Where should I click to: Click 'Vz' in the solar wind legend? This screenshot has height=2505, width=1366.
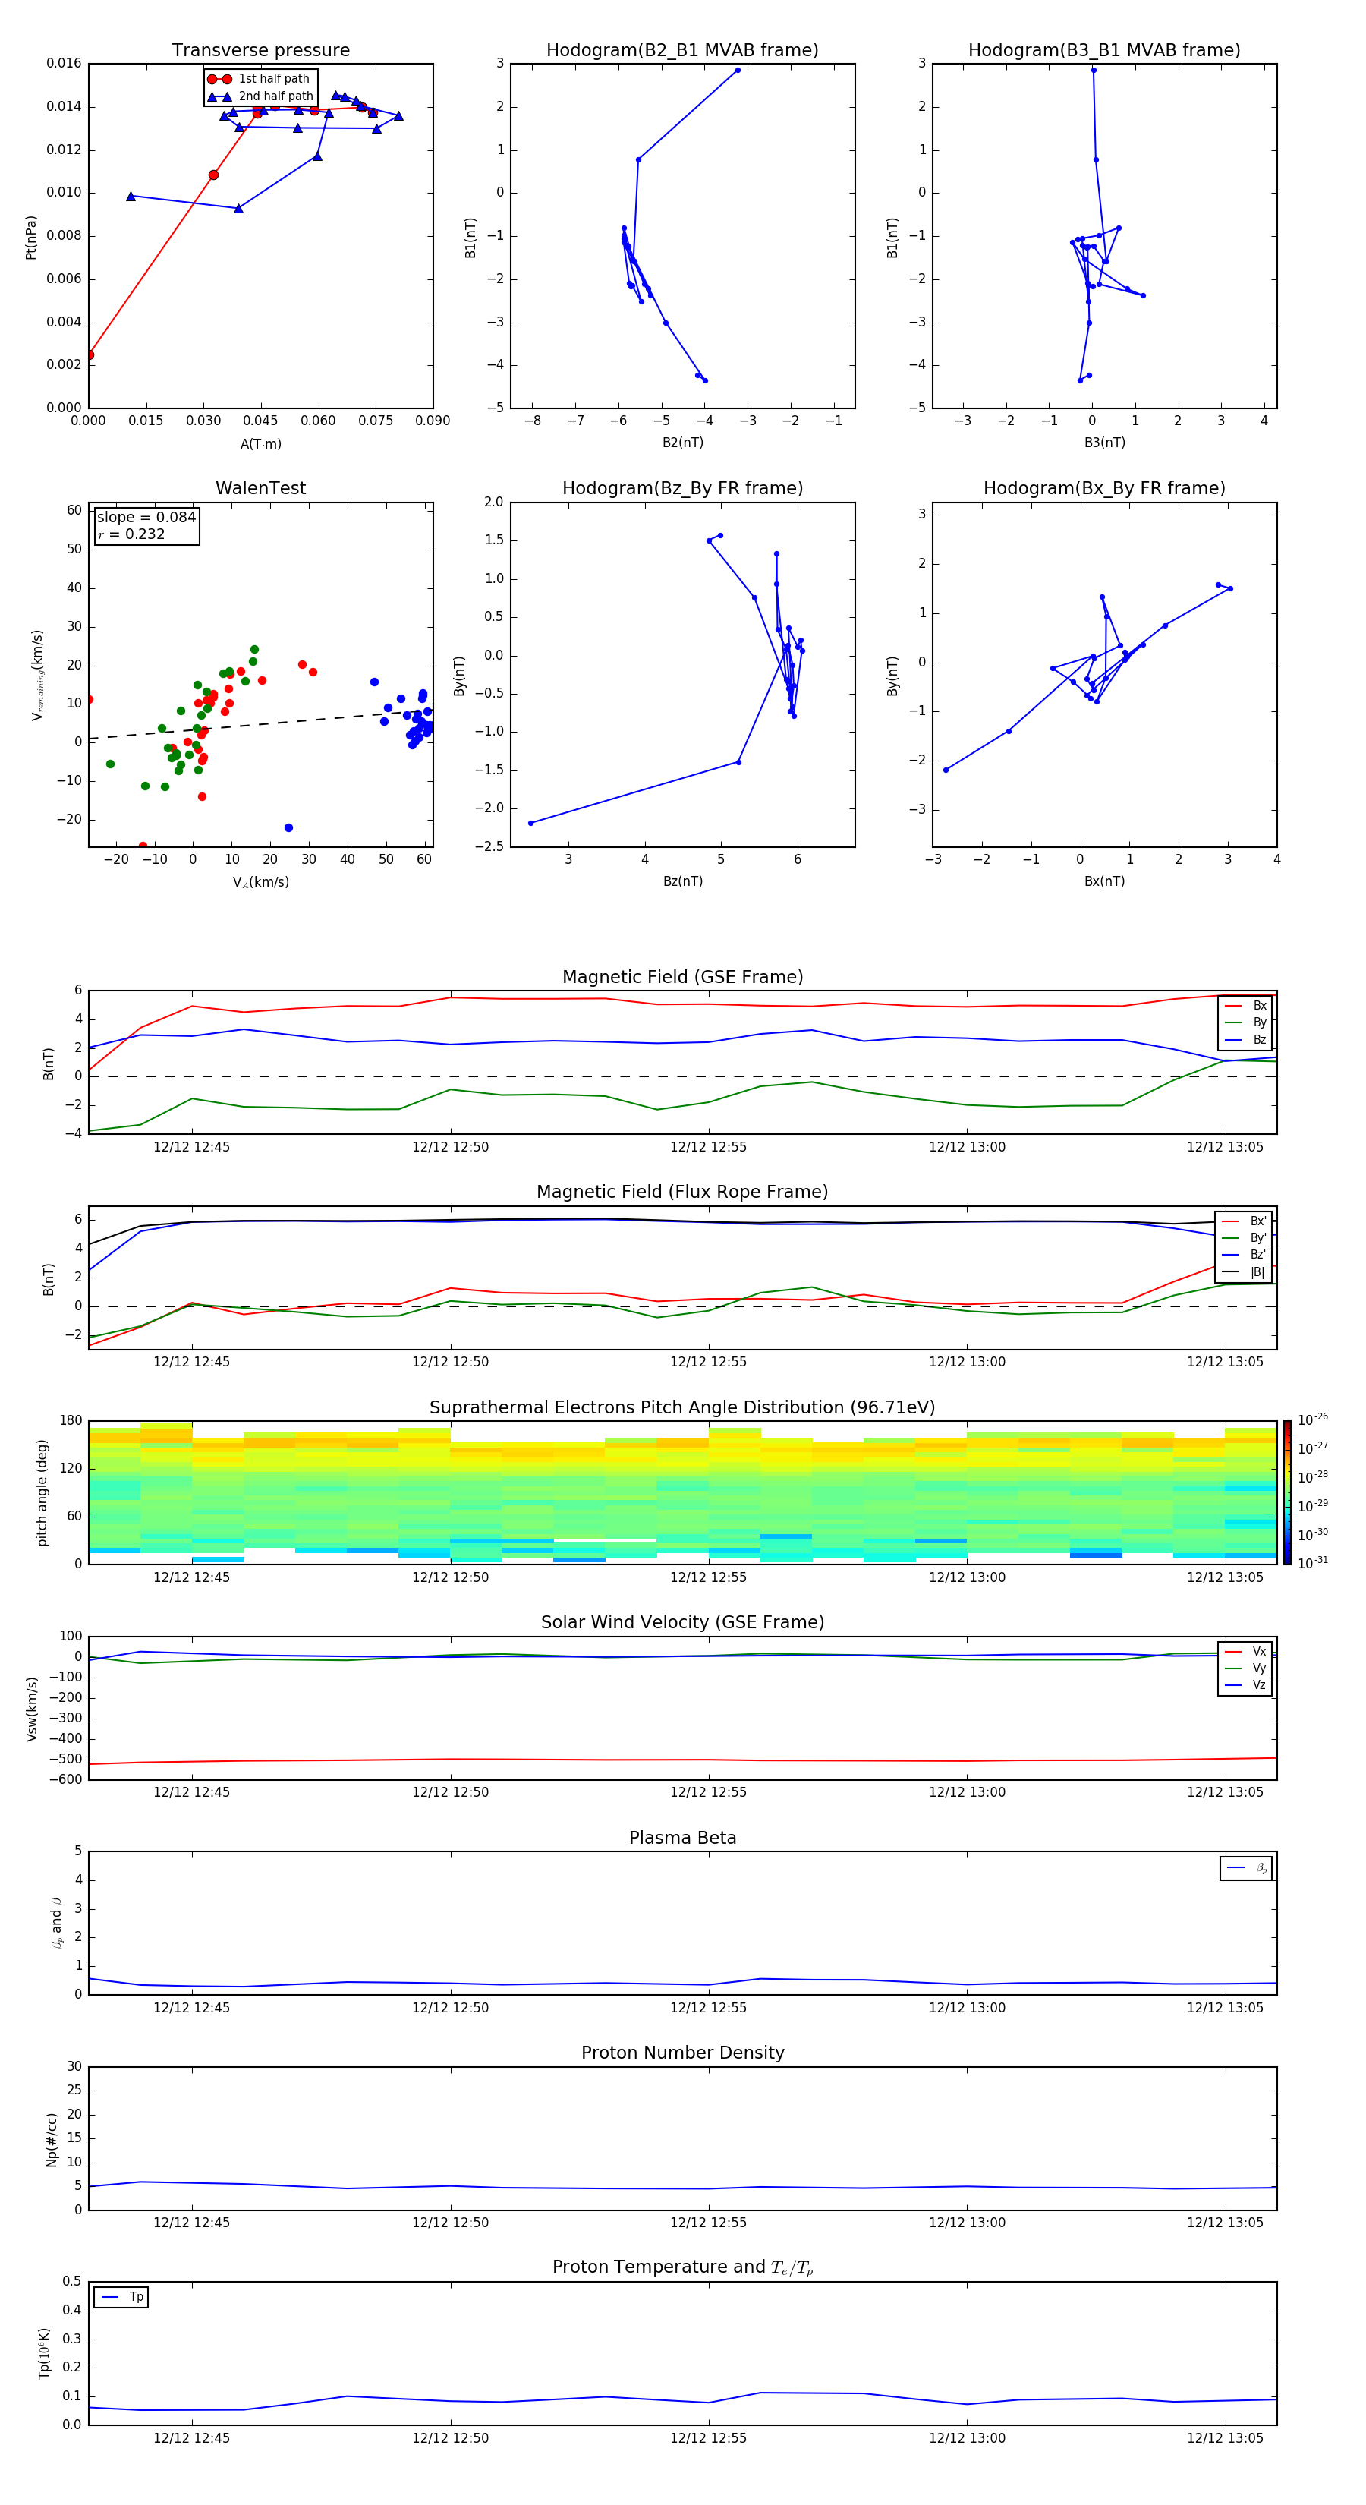click(1246, 1685)
